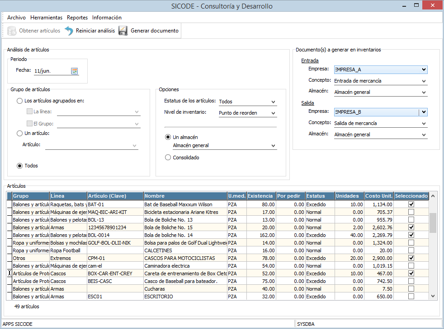Sort the table by Existencia column header
444x329 pixels.
[x=261, y=196]
